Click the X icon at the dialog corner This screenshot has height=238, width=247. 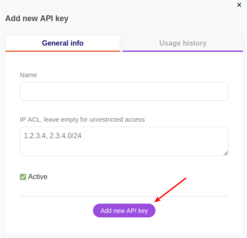[239, 5]
